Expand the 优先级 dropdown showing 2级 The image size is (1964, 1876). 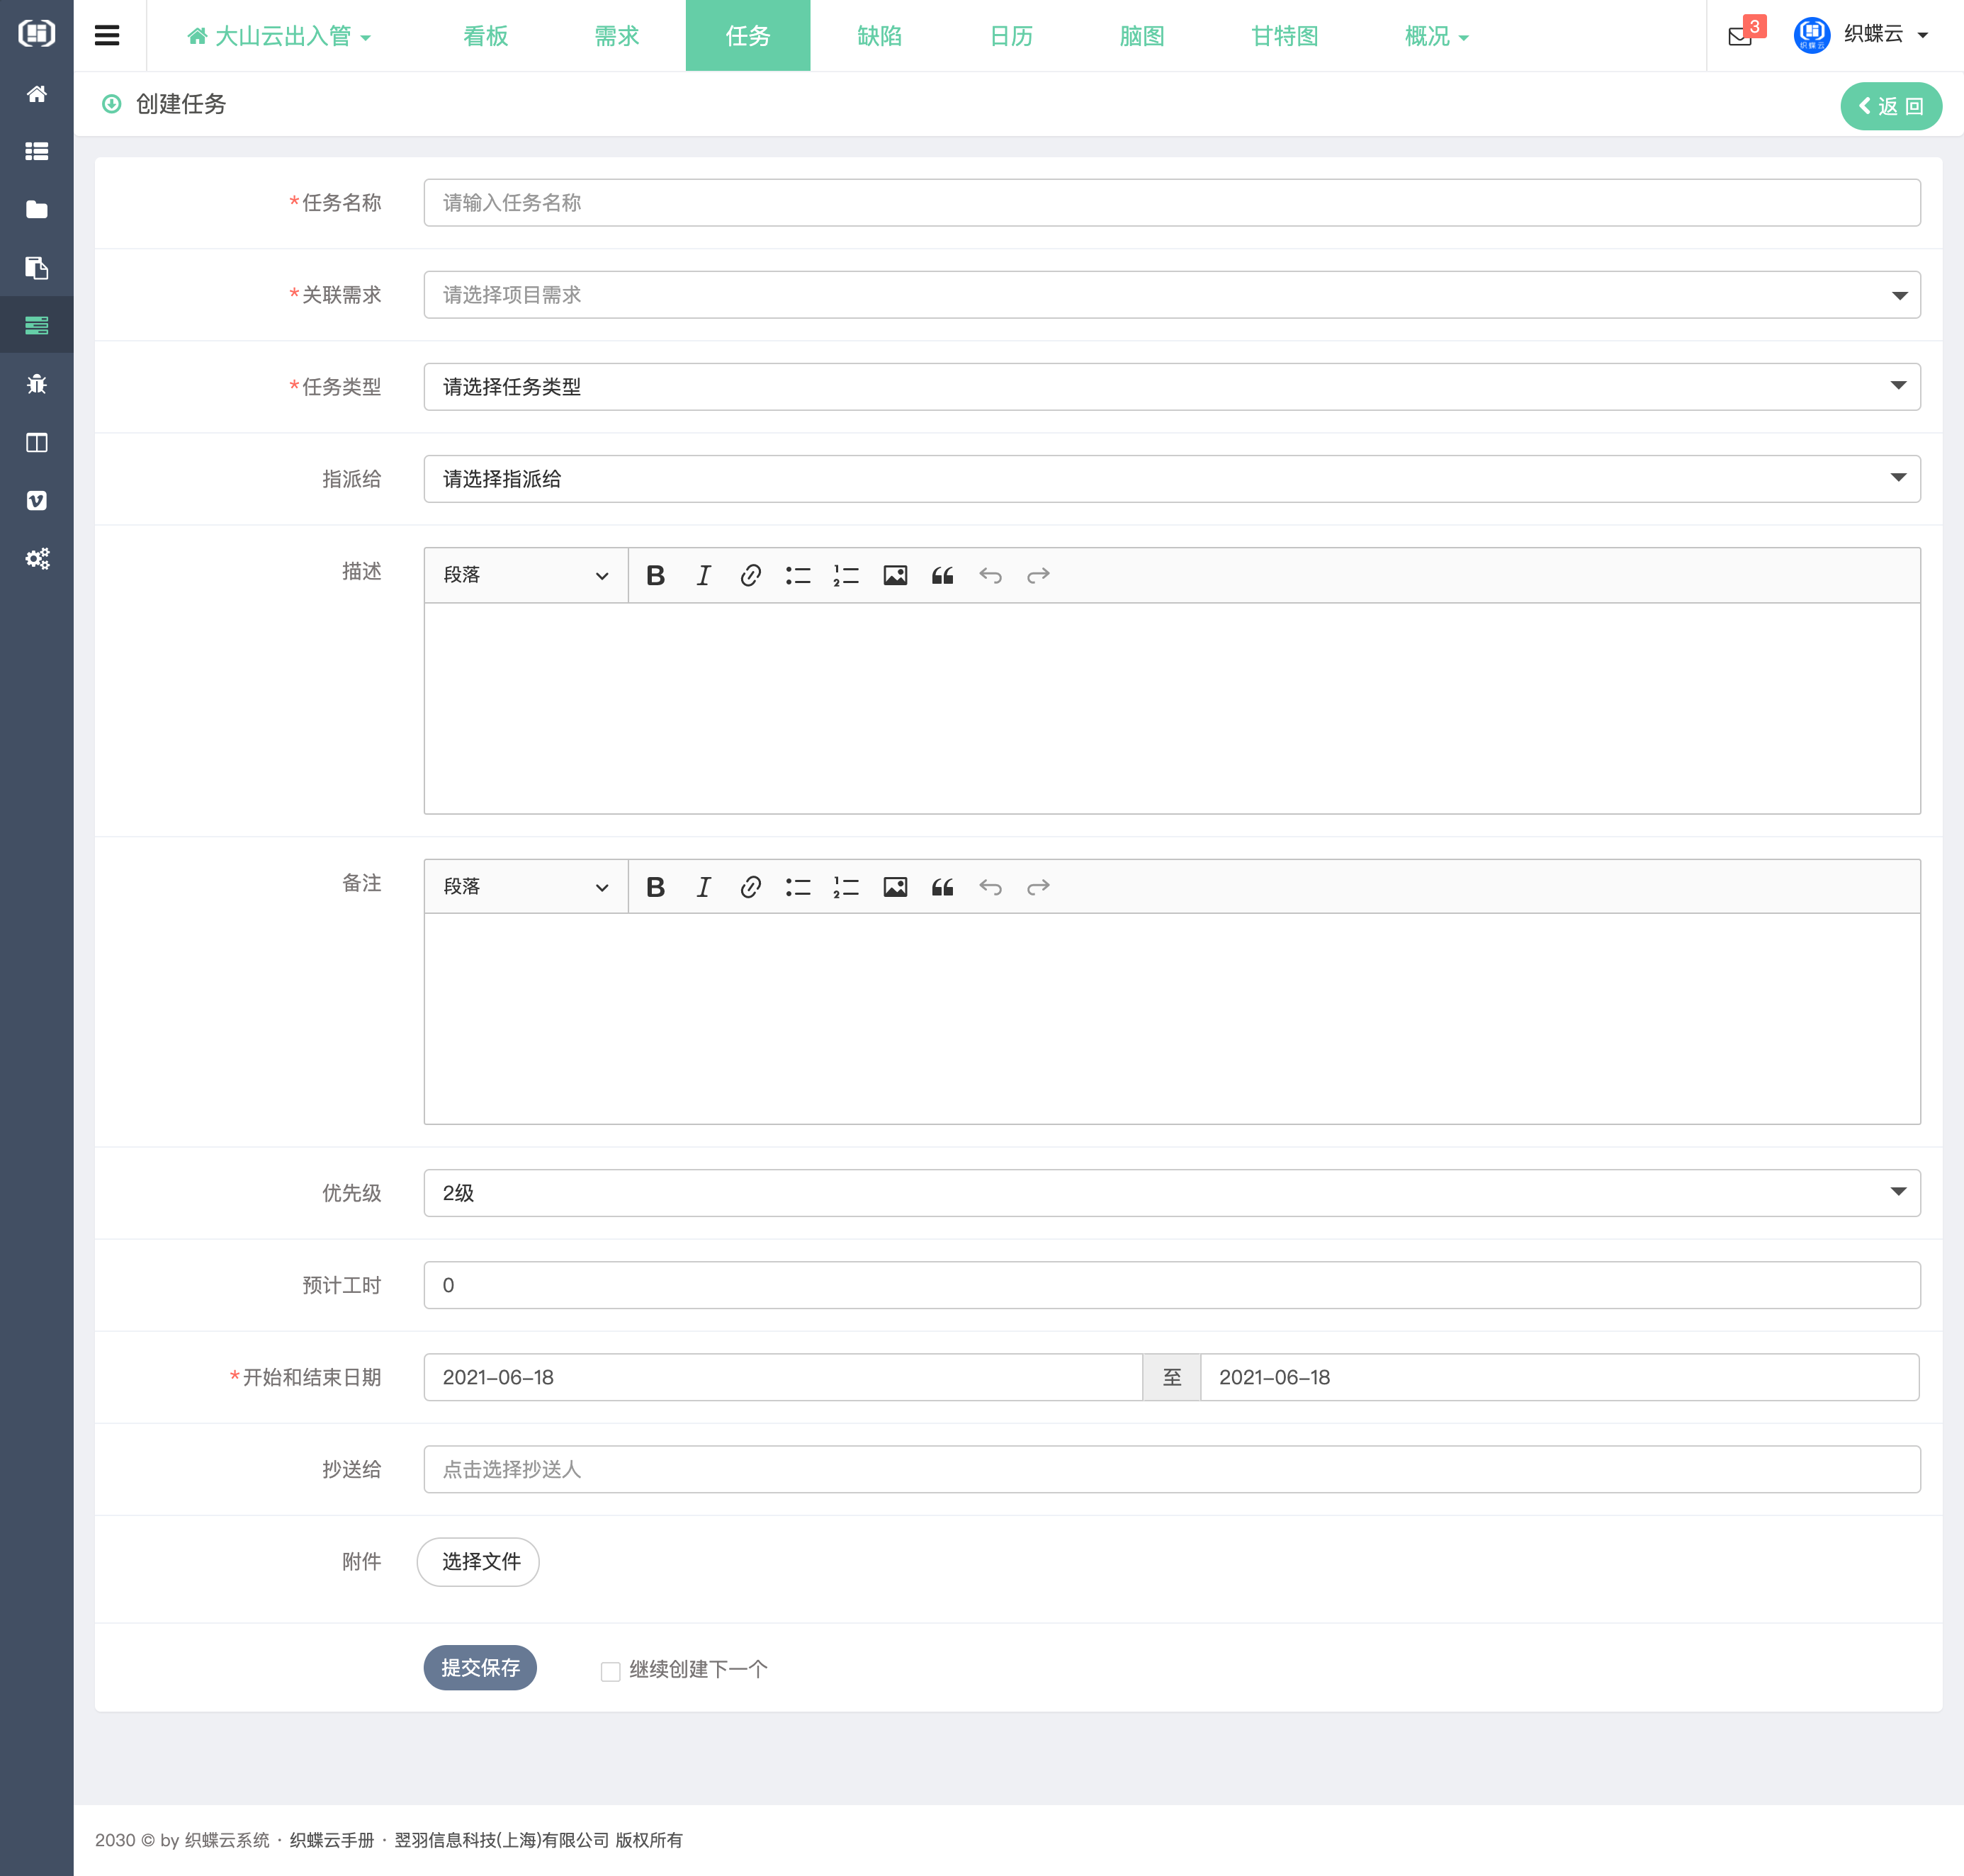tap(1171, 1193)
